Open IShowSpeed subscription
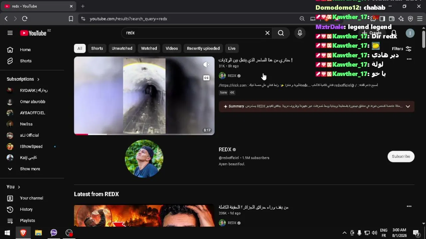 32,146
